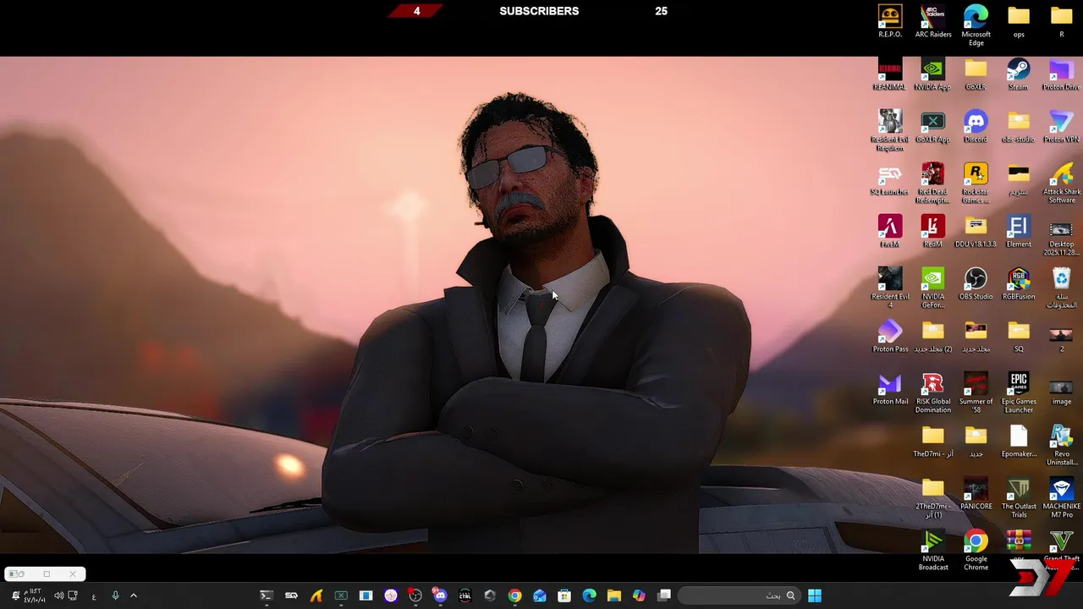Image resolution: width=1083 pixels, height=609 pixels.
Task: Open the clock and date panel
Action: tap(35, 595)
